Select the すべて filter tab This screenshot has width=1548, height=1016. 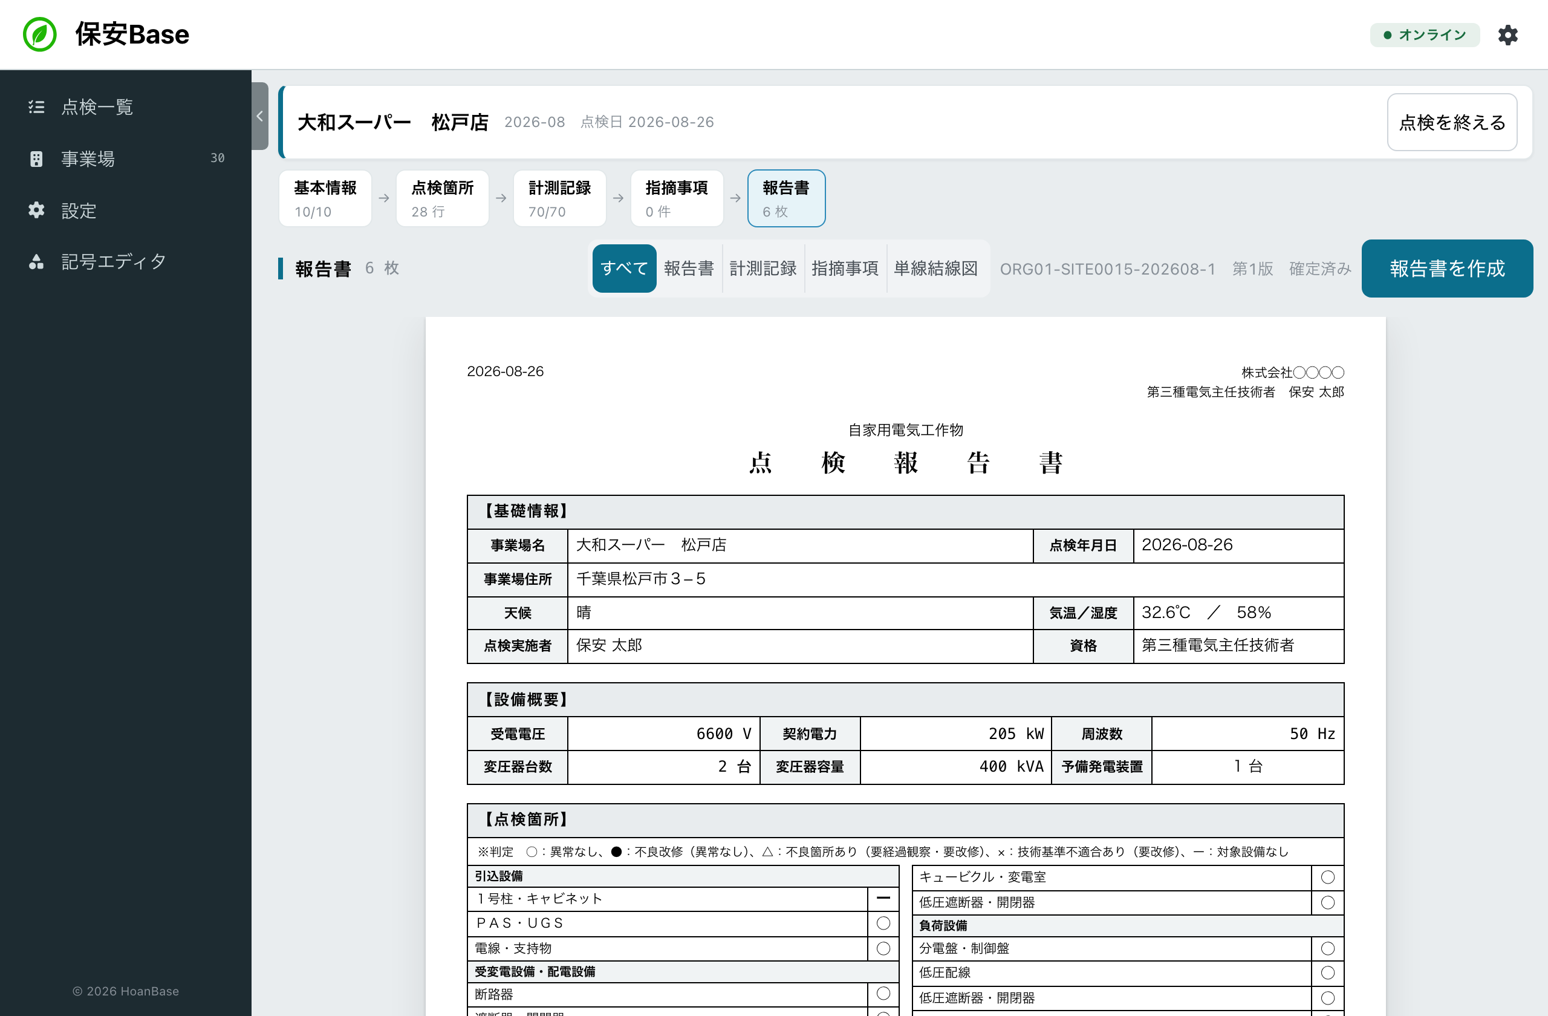click(624, 269)
